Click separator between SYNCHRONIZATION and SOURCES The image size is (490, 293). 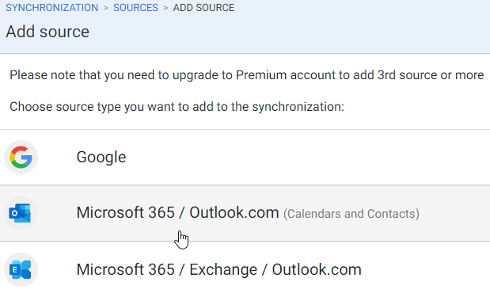pos(106,8)
